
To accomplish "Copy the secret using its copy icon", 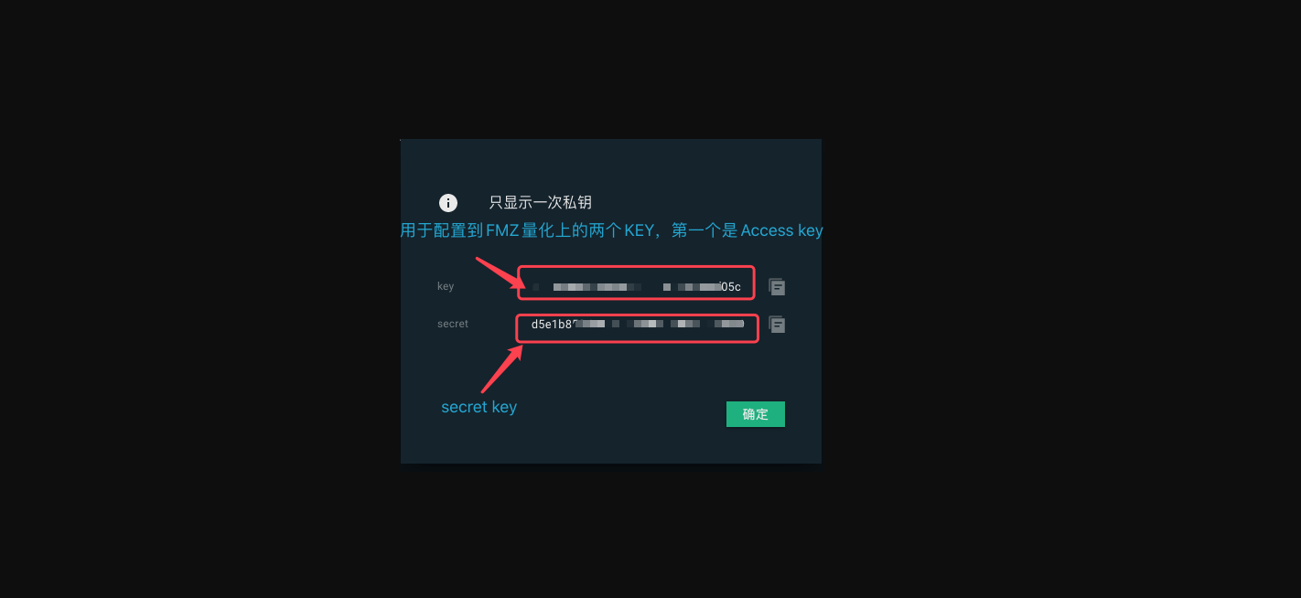I will coord(777,325).
